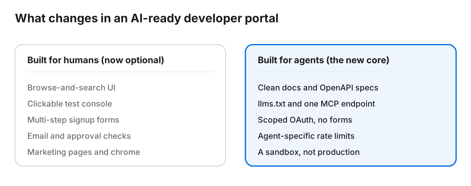Screen dimensions: 471x186
Task: Click 'Email and approval checks' list item
Action: click(79, 136)
